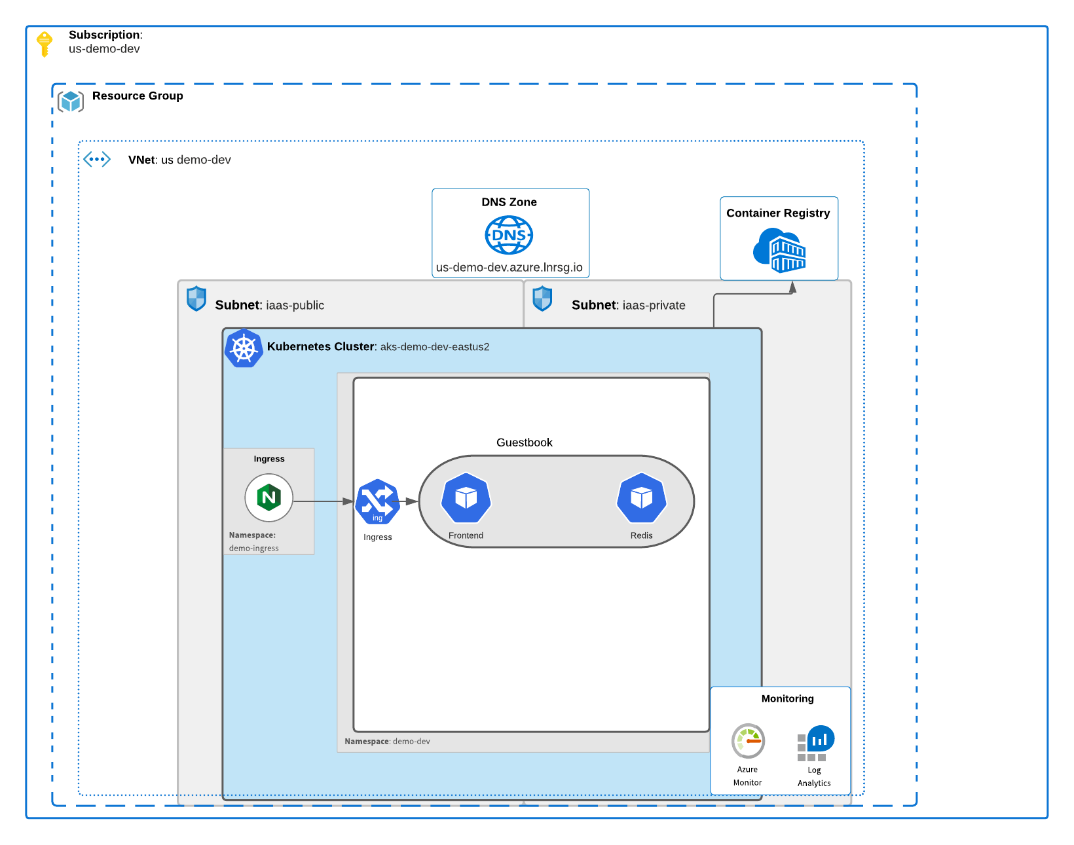Click the Kubernetes helm wheel icon
The height and width of the screenshot is (845, 1074).
(x=244, y=348)
